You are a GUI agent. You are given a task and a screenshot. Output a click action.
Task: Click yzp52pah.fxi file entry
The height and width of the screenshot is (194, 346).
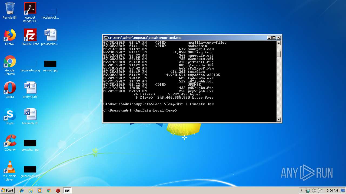coord(201,91)
